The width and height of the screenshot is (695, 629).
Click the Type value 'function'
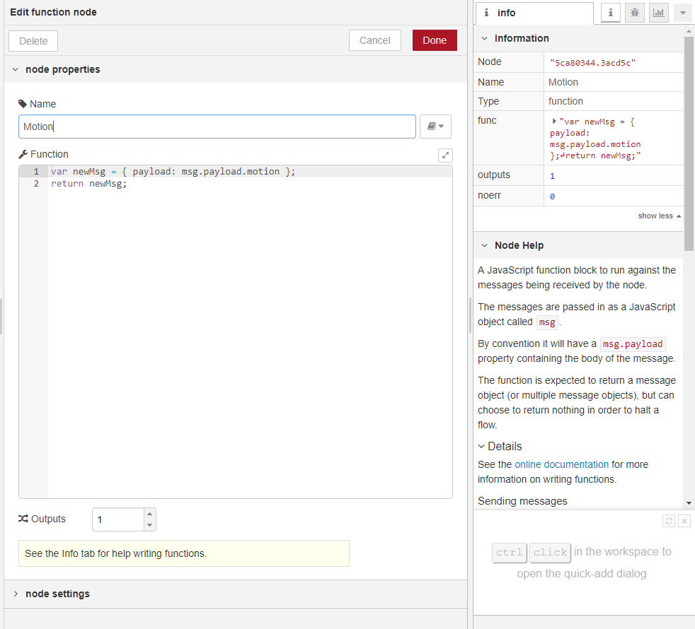point(565,101)
